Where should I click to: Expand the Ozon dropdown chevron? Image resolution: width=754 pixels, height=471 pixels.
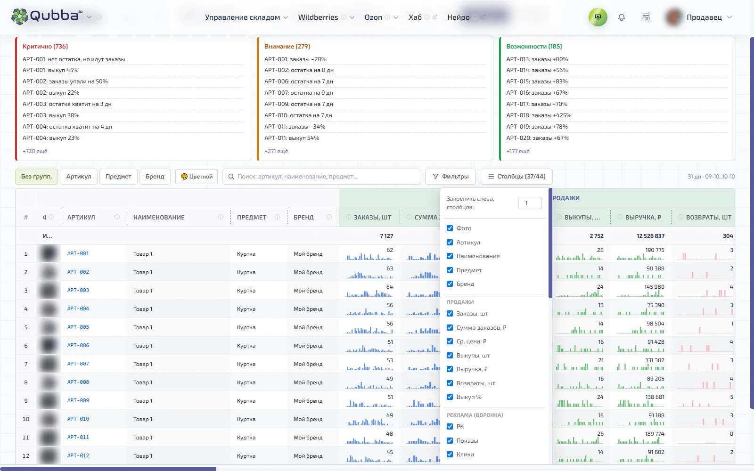[396, 17]
